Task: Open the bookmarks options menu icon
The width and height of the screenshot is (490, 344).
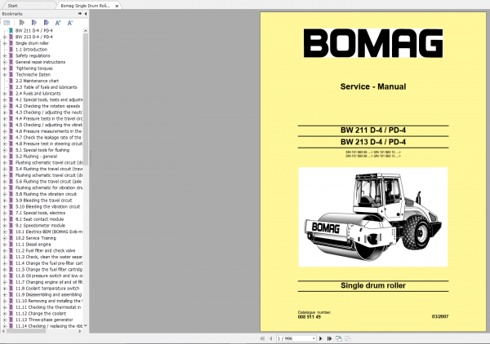Action: pyautogui.click(x=7, y=23)
